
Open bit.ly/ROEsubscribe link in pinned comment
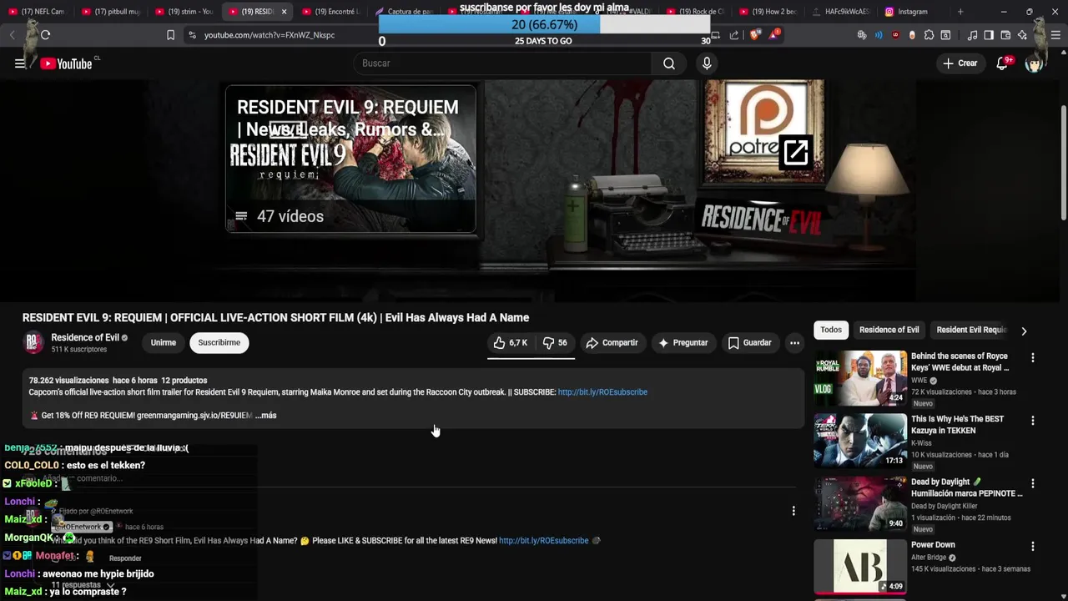544,541
